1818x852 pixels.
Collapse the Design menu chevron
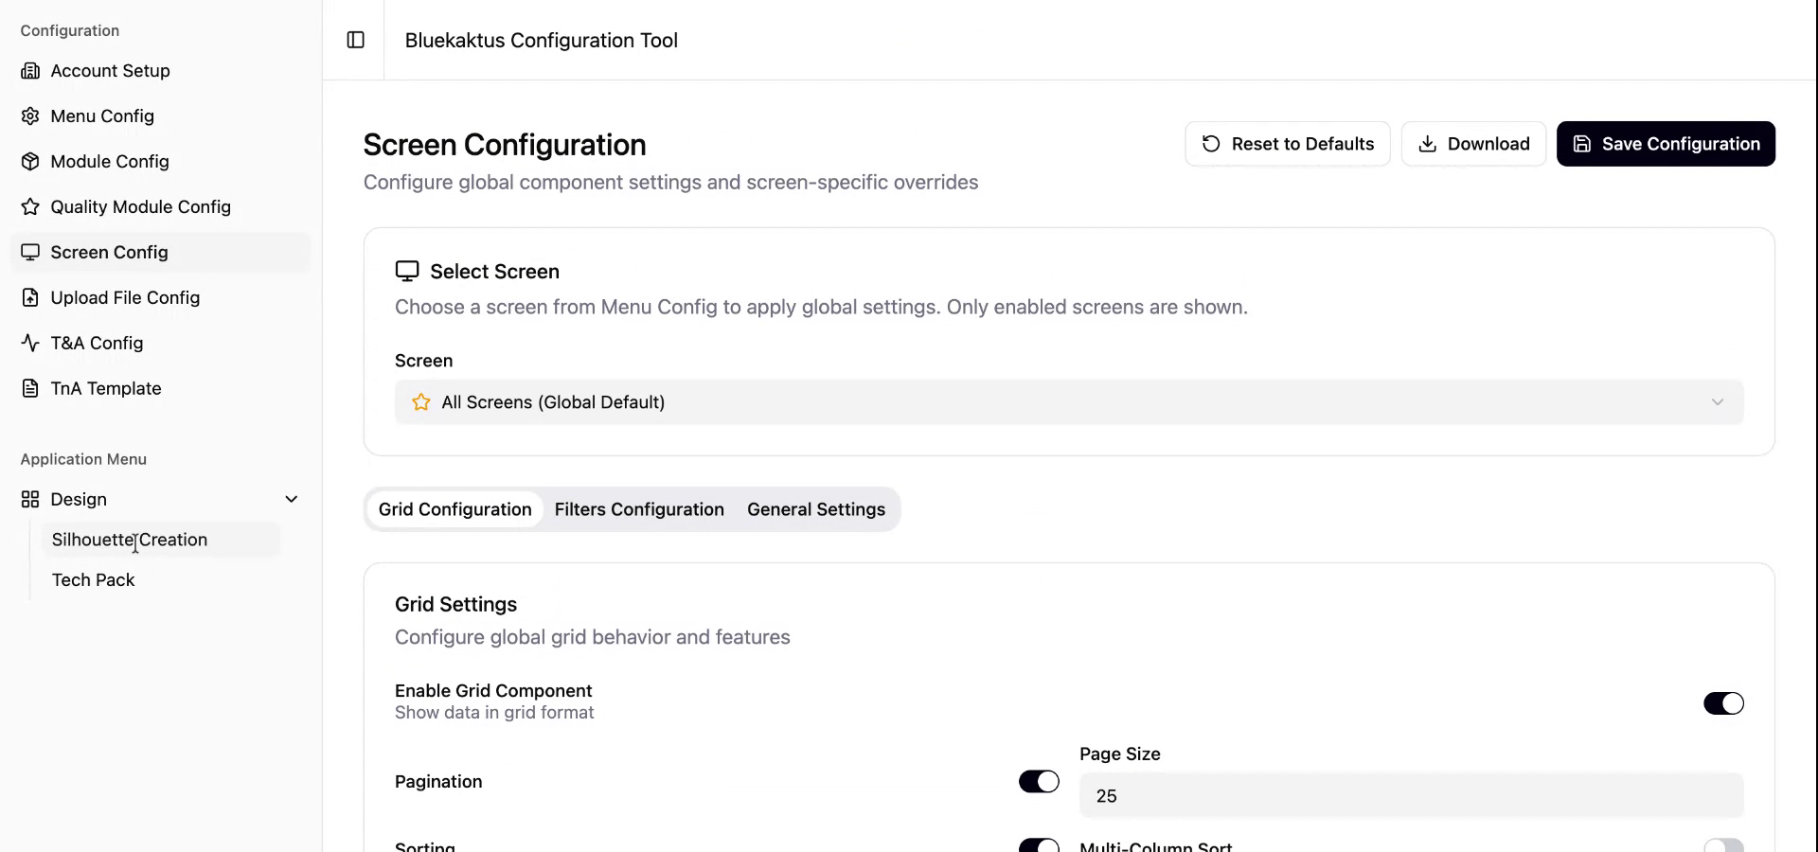pyautogui.click(x=292, y=500)
